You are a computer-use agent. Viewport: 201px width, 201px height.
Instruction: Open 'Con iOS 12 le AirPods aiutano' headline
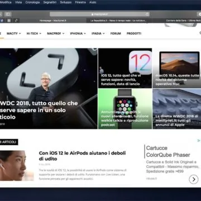(82, 156)
